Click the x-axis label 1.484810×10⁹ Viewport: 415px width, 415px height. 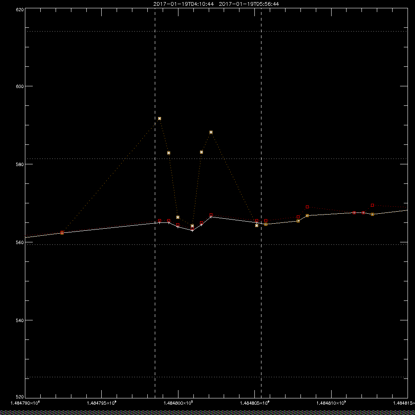331,403
